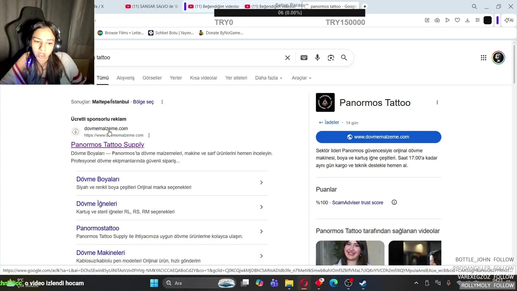Open Panormos Tattoo Supply ad link
Image resolution: width=517 pixels, height=291 pixels.
[107, 145]
